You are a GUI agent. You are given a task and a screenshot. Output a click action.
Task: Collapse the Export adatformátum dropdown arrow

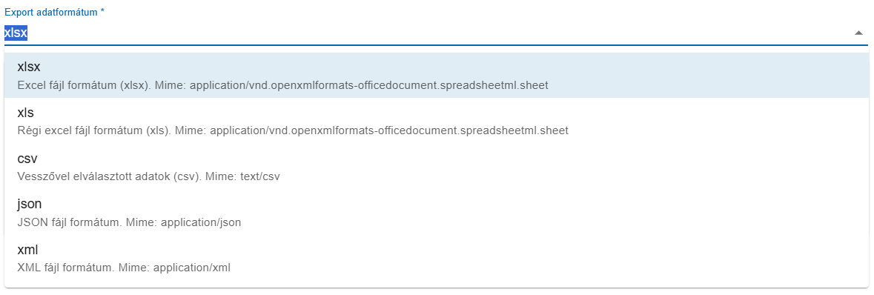coord(858,33)
